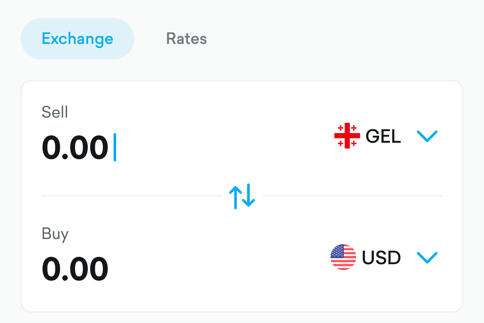Click the down arrow of swap icon
The height and width of the screenshot is (323, 484).
coord(248,195)
